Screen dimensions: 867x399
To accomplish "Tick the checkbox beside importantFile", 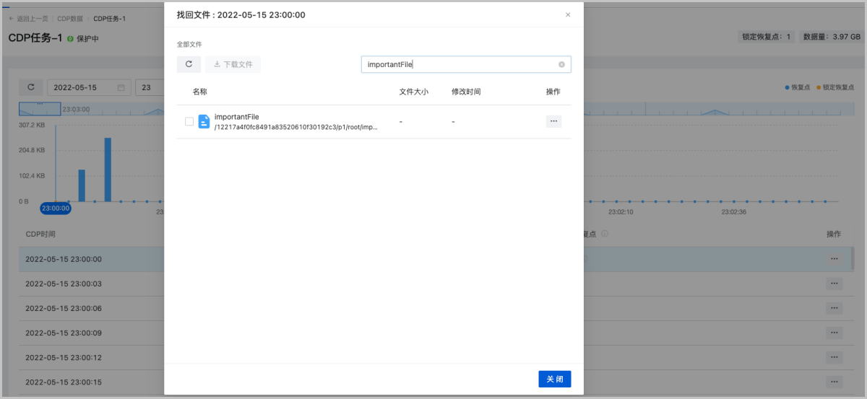I will [x=189, y=121].
